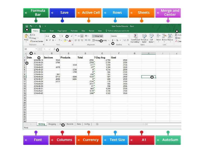The width and height of the screenshot is (204, 153).
Task: Click the Save icon in the title bar
Action: 27,26
